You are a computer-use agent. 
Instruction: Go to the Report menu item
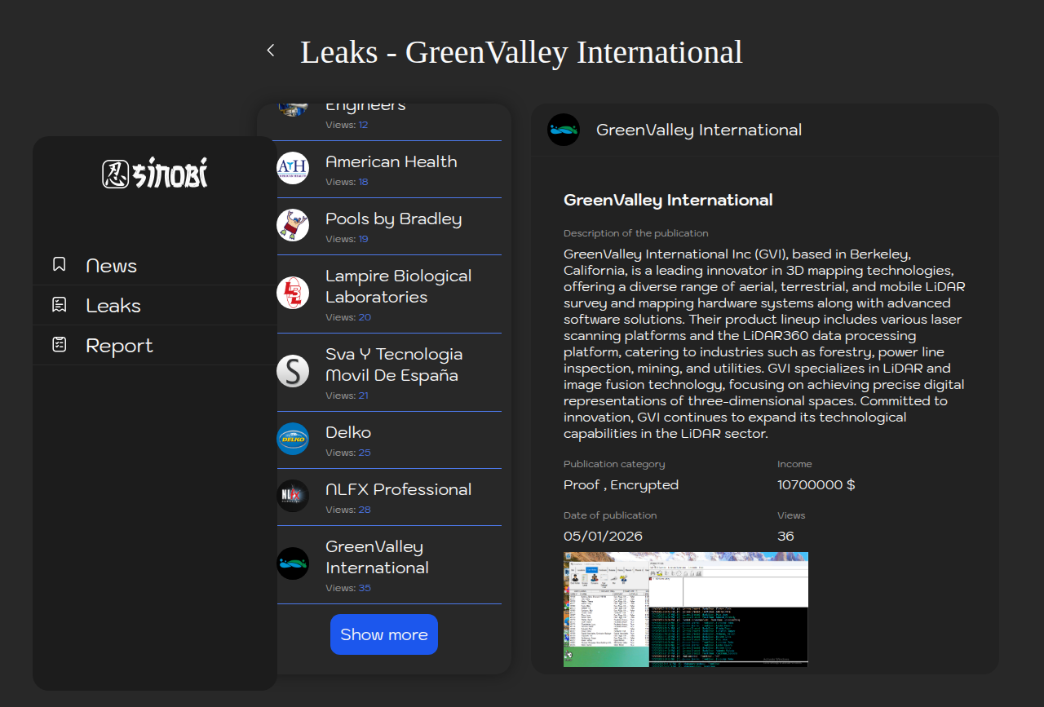pyautogui.click(x=119, y=346)
